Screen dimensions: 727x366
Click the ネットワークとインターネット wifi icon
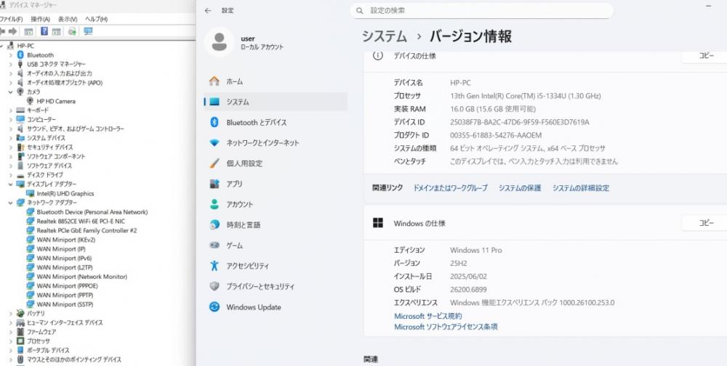tap(214, 142)
